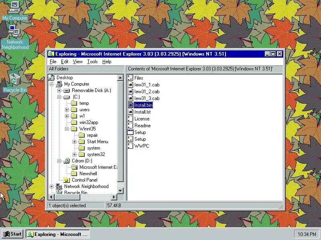Select the Install.bin file icon
The width and height of the screenshot is (321, 240).
(x=130, y=105)
